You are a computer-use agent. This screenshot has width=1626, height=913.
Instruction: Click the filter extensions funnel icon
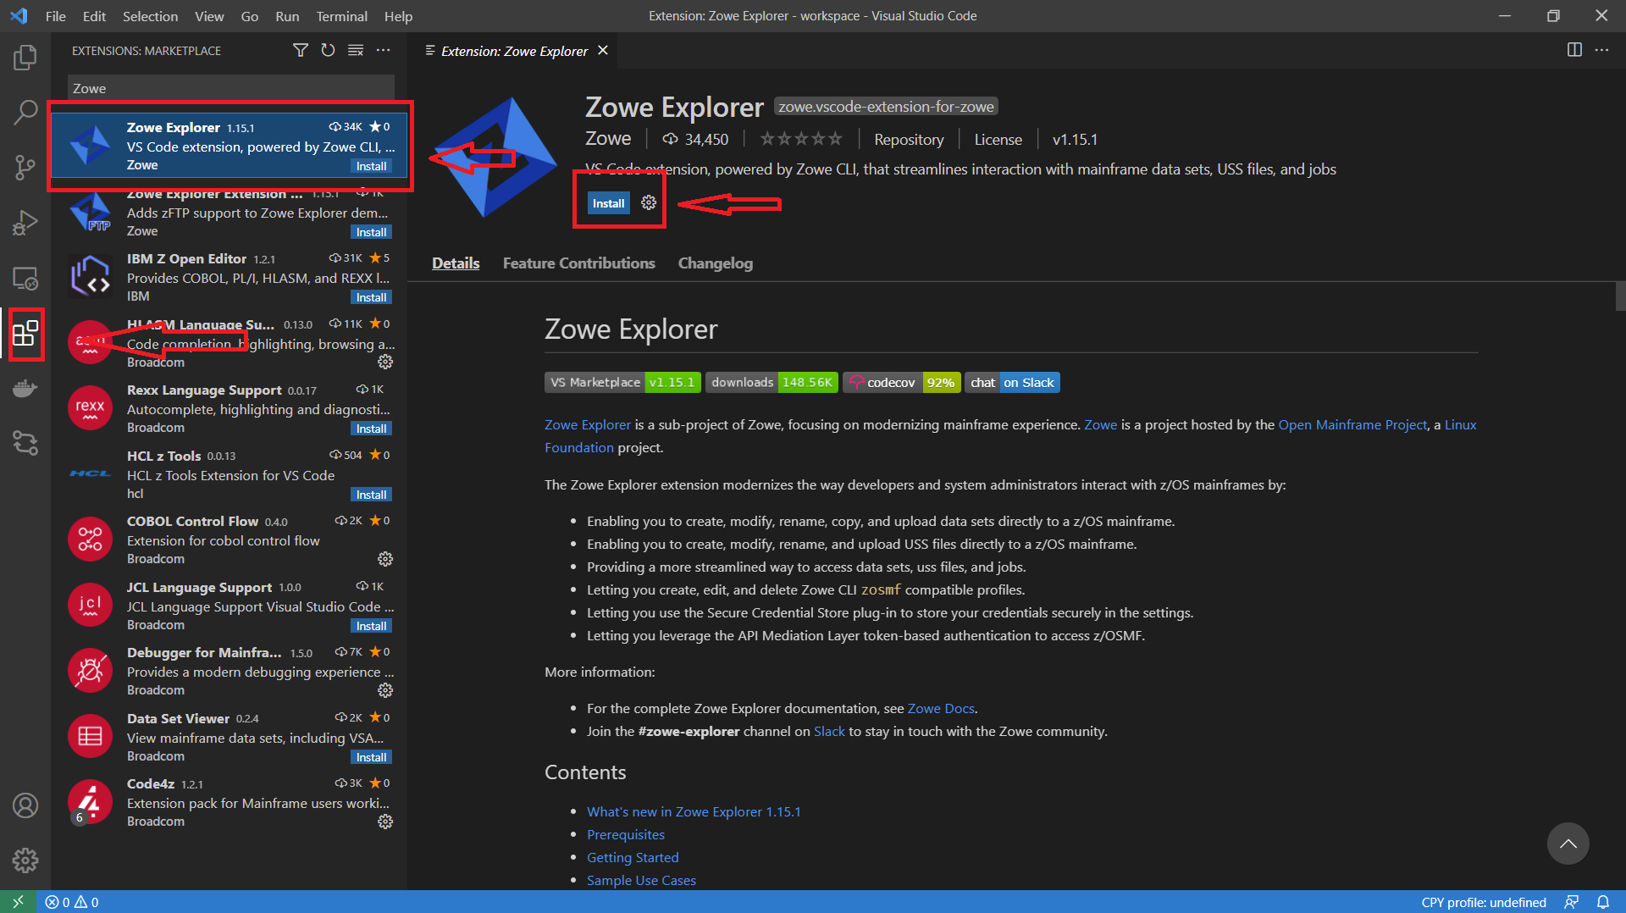300,51
